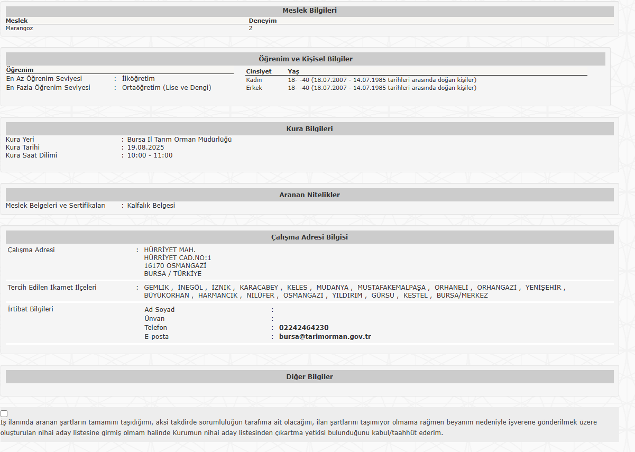Click the Kura Tarihi value 19.08.2025
Viewport: 635px width, 452px height.
point(145,147)
